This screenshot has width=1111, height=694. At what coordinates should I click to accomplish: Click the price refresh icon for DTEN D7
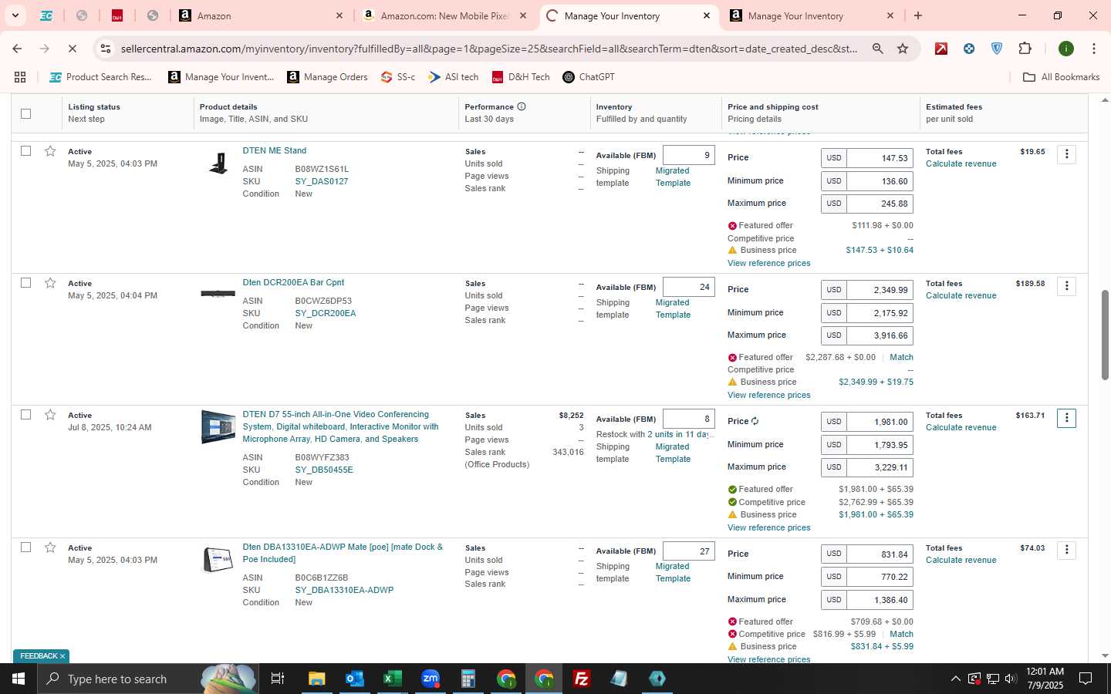click(755, 421)
